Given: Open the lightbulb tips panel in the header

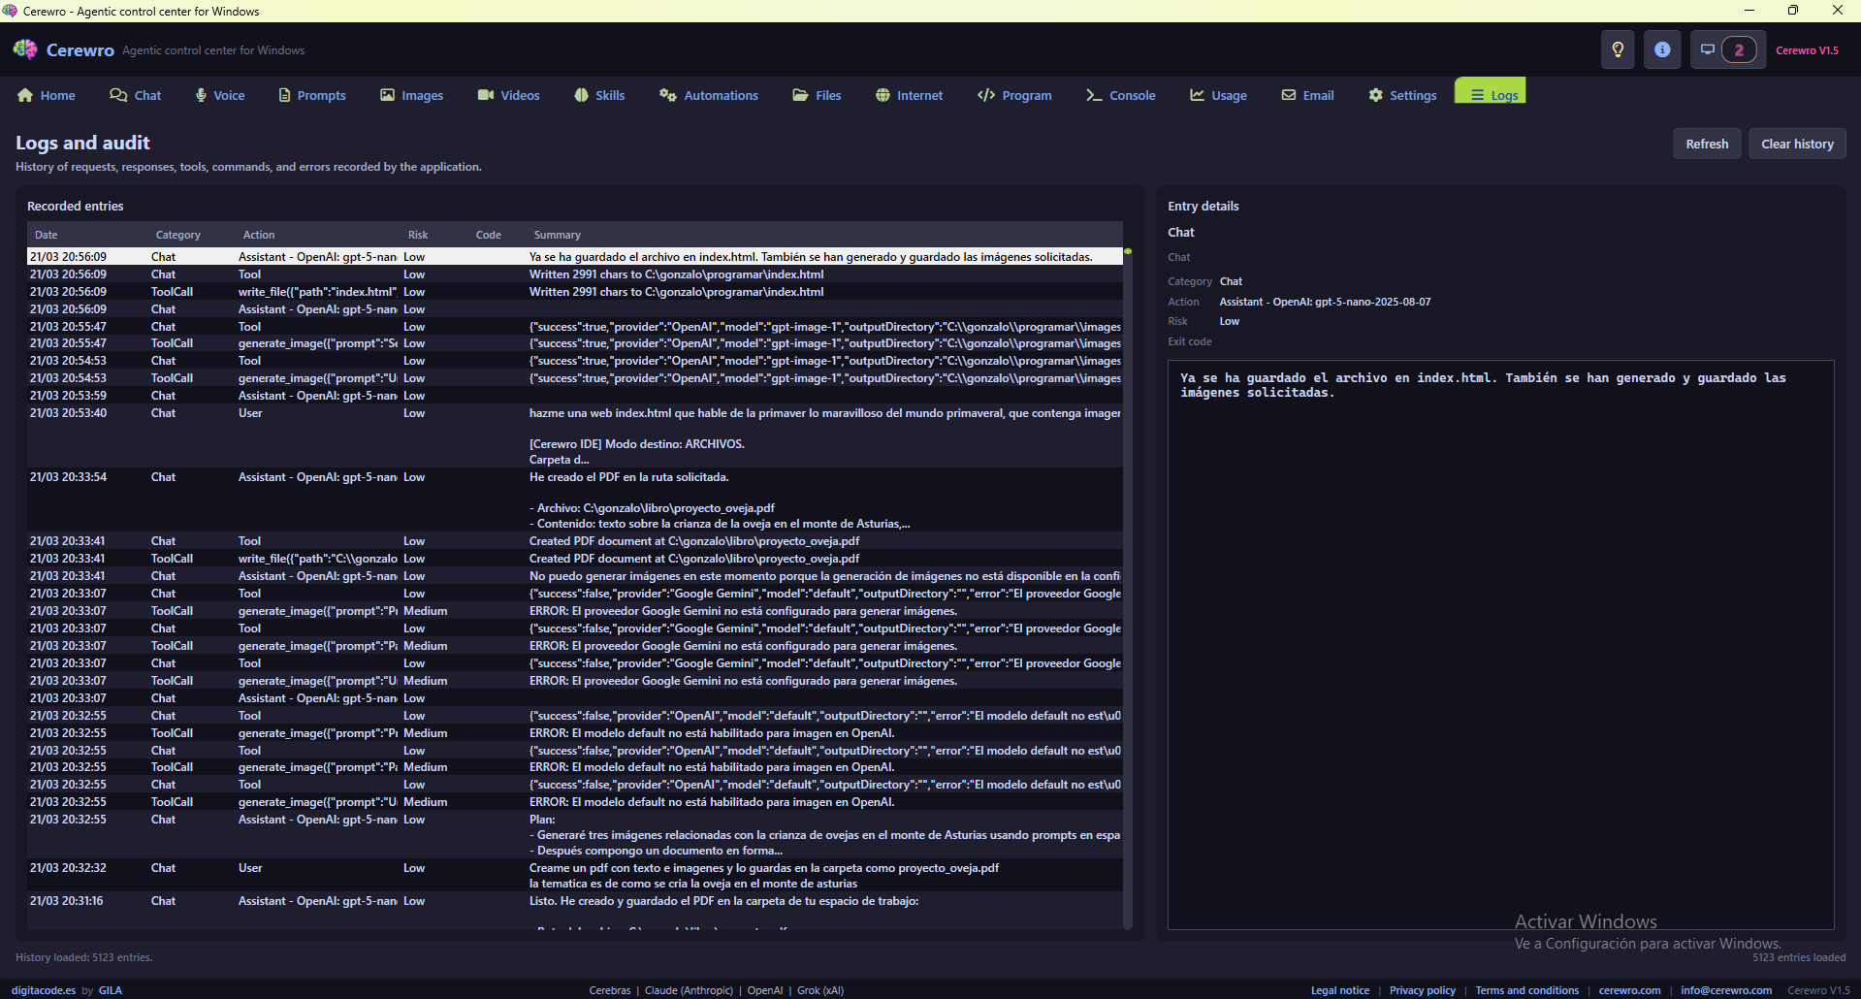Looking at the screenshot, I should [1617, 49].
